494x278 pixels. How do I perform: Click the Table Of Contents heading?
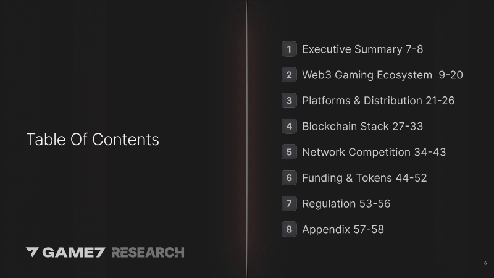coord(93,140)
